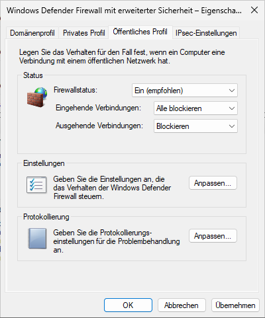Open the Ausgehende Verbindungen dropdown
This screenshot has width=265, height=318.
point(195,126)
